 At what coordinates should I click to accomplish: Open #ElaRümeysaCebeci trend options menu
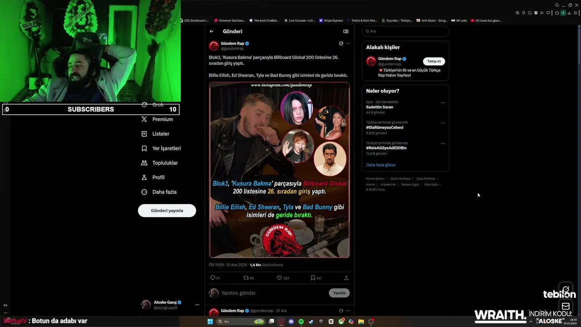coord(443,123)
